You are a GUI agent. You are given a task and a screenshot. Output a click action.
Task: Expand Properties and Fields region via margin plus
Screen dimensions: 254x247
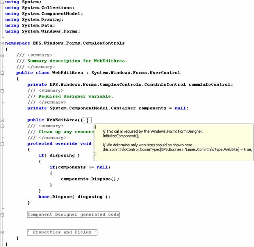coord(2,232)
